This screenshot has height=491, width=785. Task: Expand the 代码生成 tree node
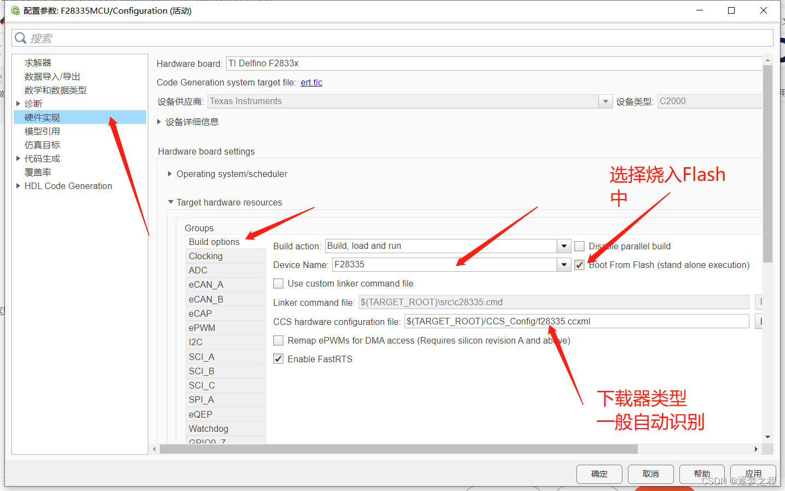click(18, 158)
